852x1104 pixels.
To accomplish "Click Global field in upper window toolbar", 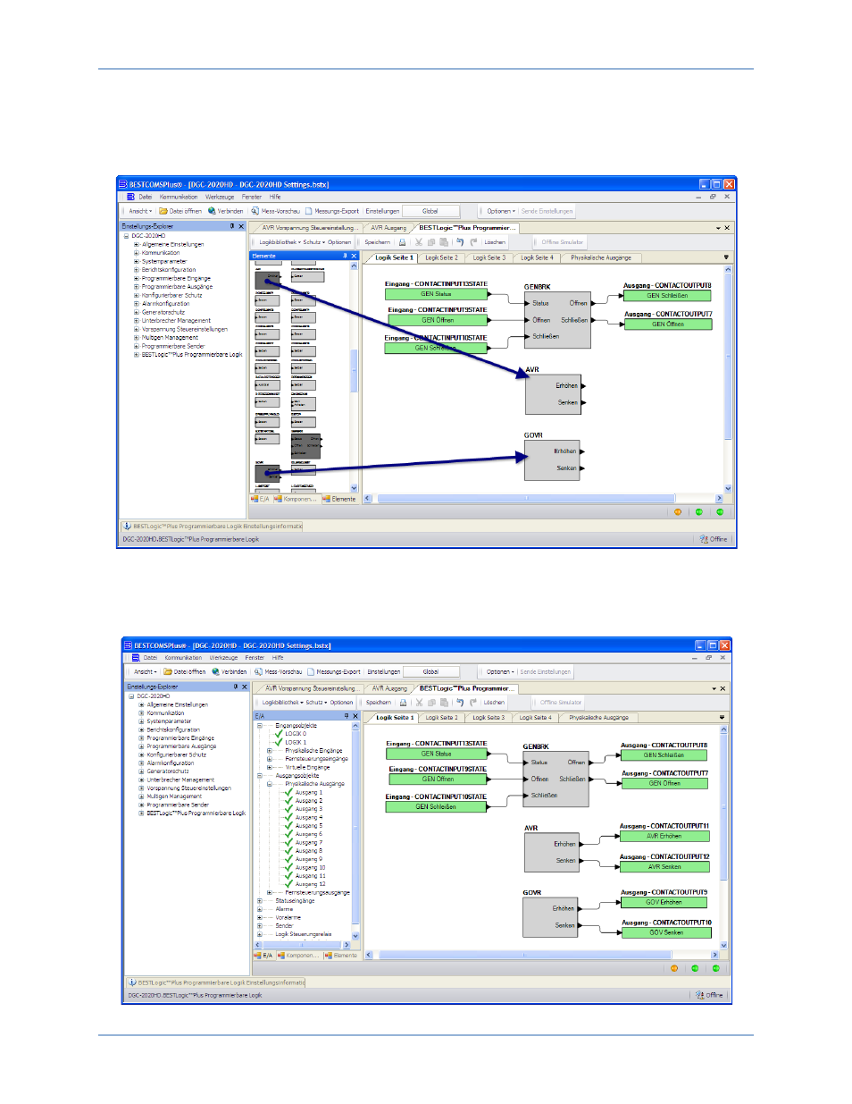I will (430, 211).
